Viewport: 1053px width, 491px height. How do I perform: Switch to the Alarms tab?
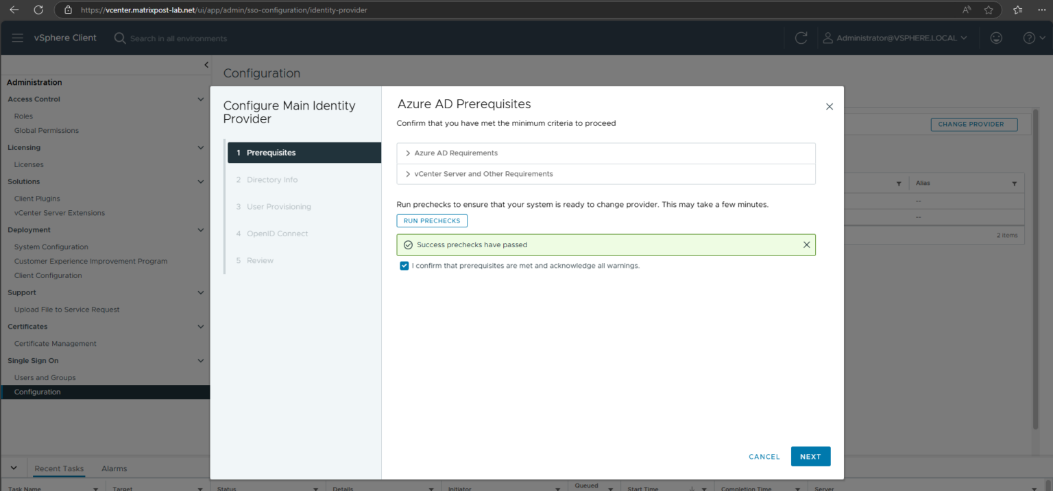click(114, 468)
